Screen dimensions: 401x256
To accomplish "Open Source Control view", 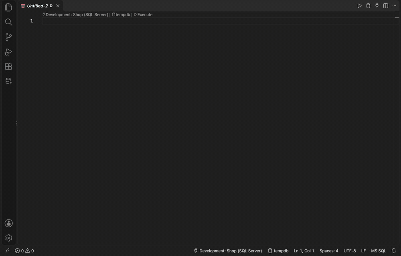I will click(8, 37).
